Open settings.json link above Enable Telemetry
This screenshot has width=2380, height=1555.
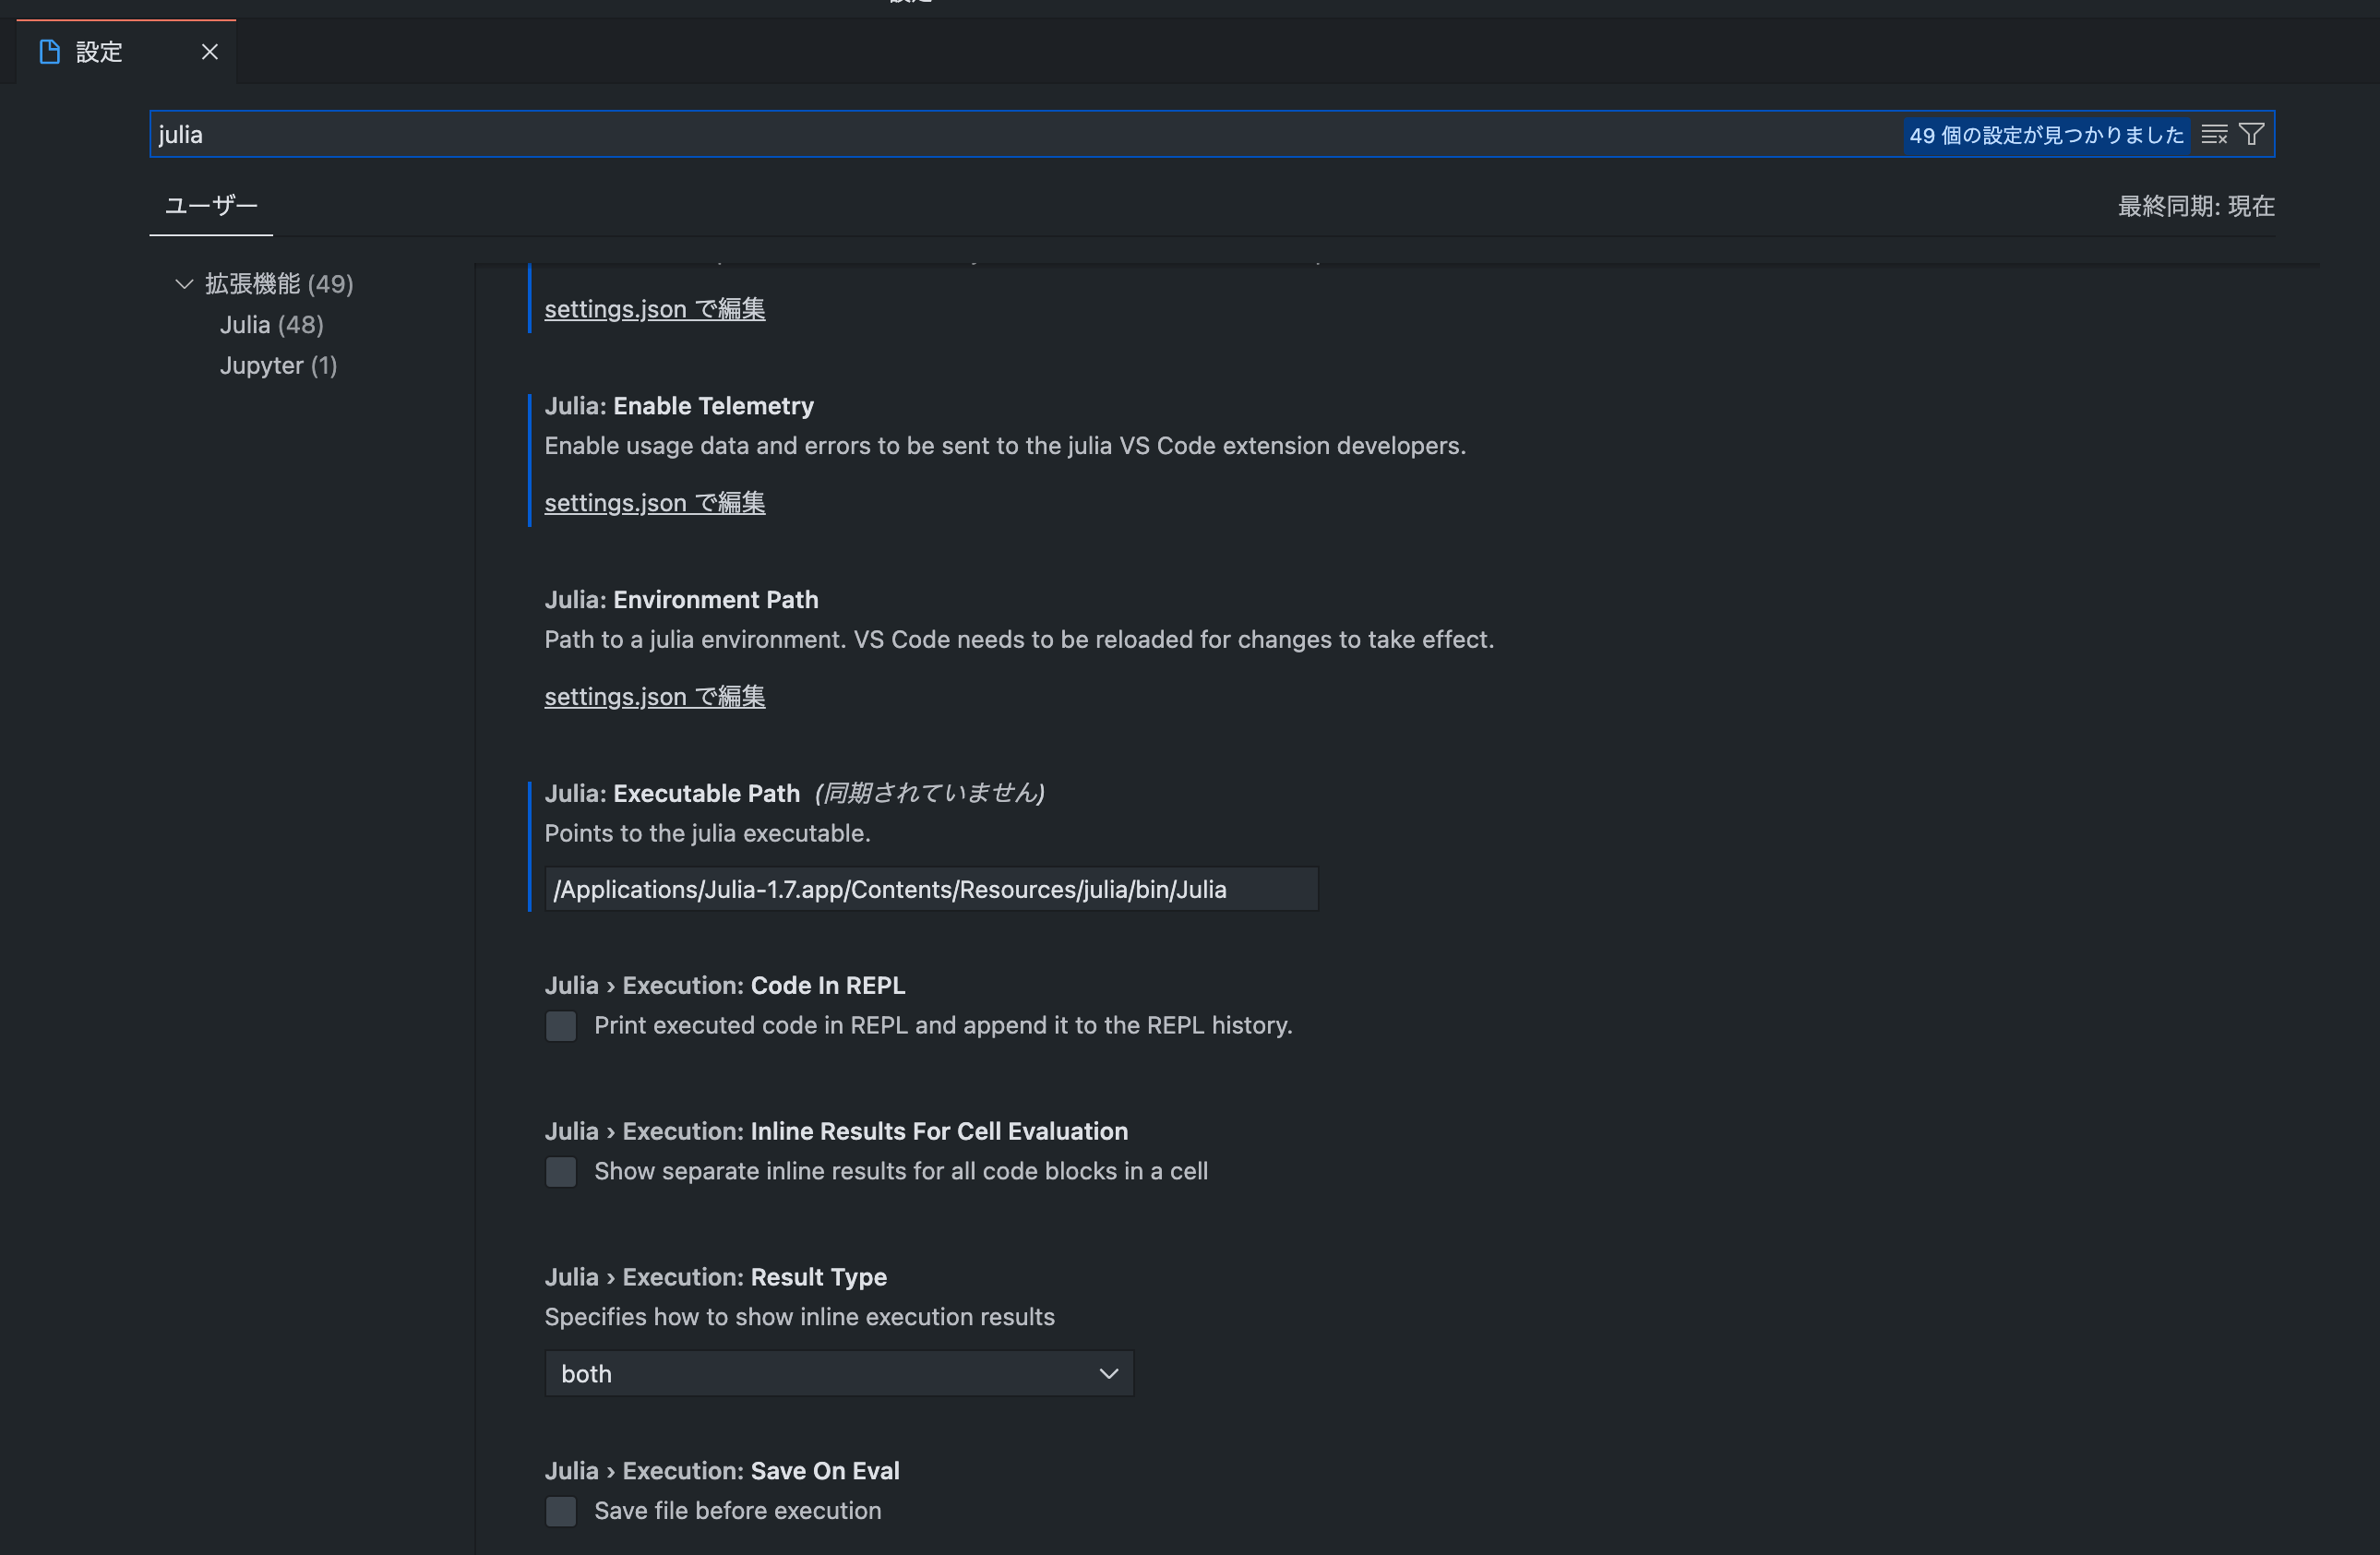click(655, 309)
